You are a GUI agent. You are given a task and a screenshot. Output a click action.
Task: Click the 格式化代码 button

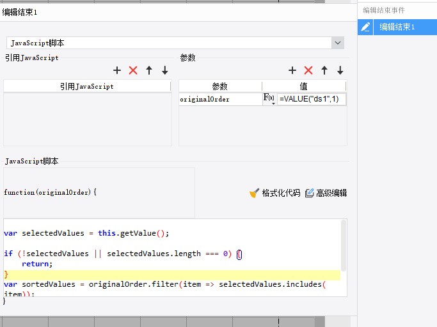coord(275,193)
